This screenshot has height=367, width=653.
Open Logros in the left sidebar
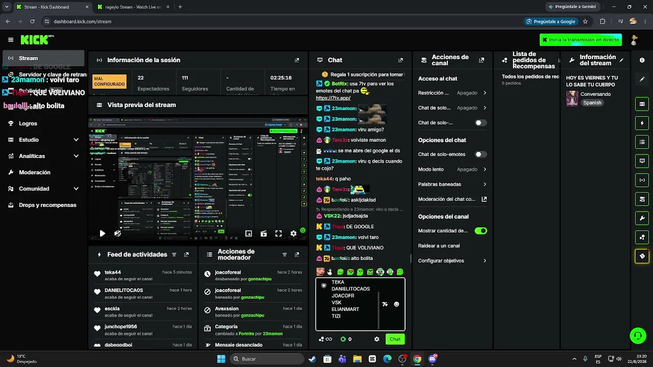click(x=43, y=123)
